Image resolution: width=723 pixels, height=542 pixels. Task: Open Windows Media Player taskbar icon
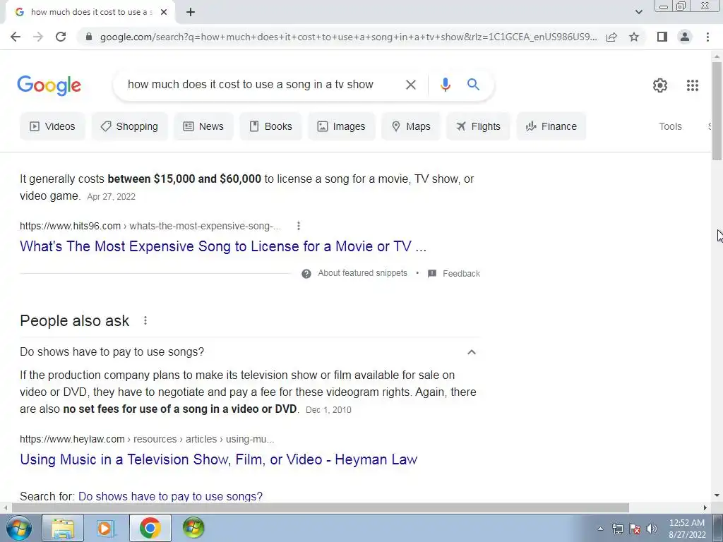[104, 528]
